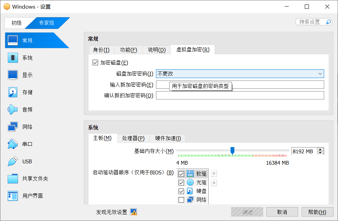Open the USB settings icon
Image resolution: width=338 pixels, height=221 pixels.
(x=13, y=161)
